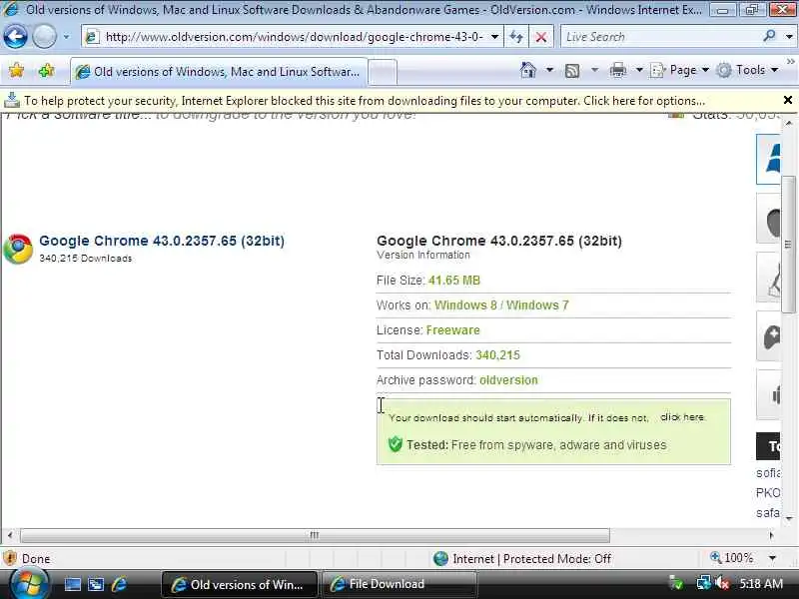Click the RSS Feeds toolbar icon
799x599 pixels.
[572, 71]
